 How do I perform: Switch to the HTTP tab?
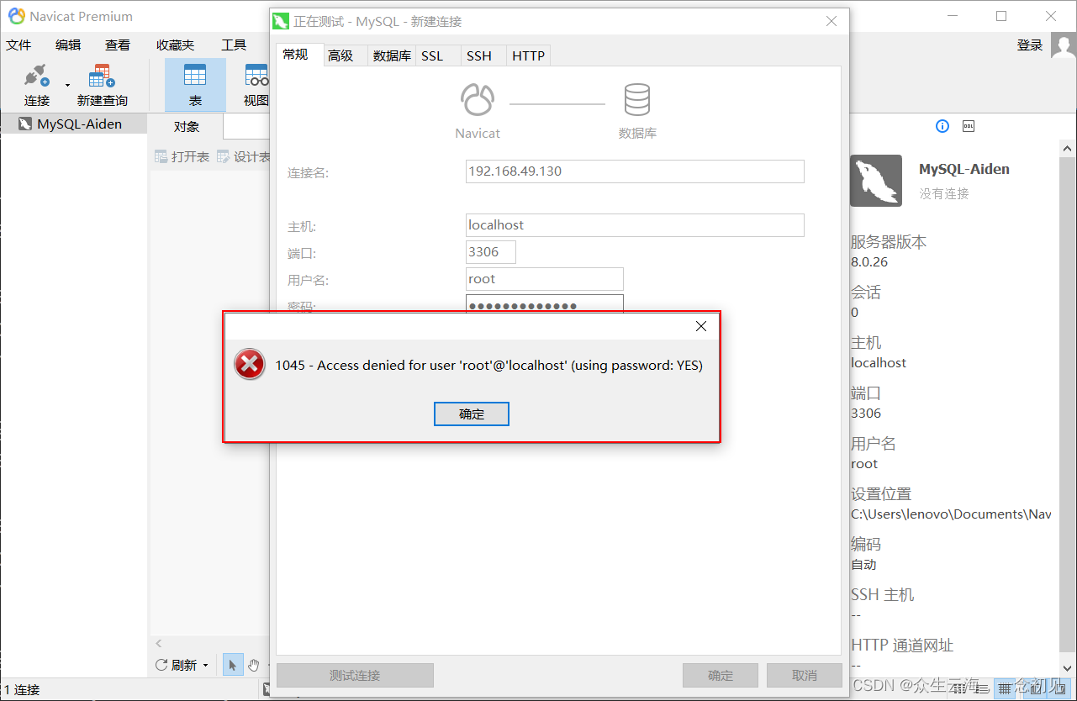pos(529,56)
